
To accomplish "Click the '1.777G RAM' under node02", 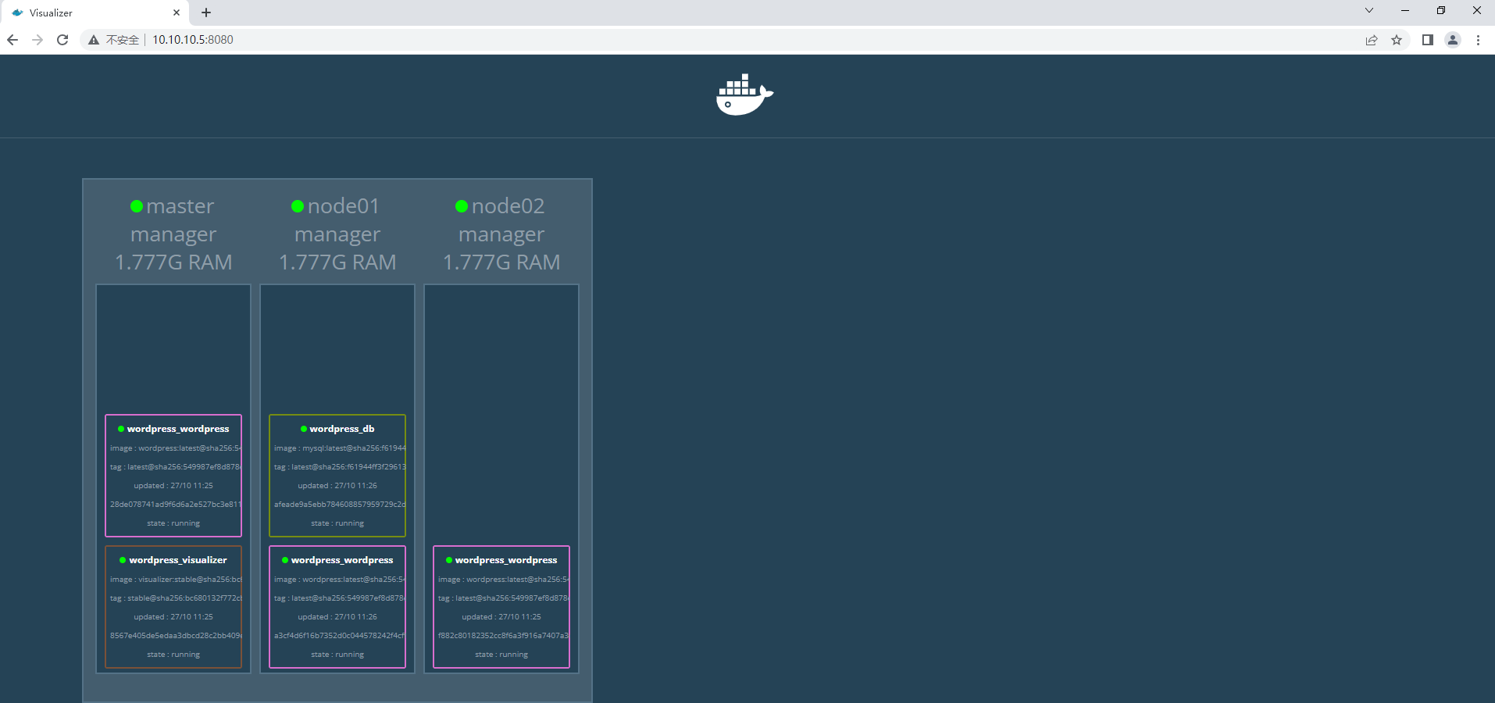I will coord(501,262).
